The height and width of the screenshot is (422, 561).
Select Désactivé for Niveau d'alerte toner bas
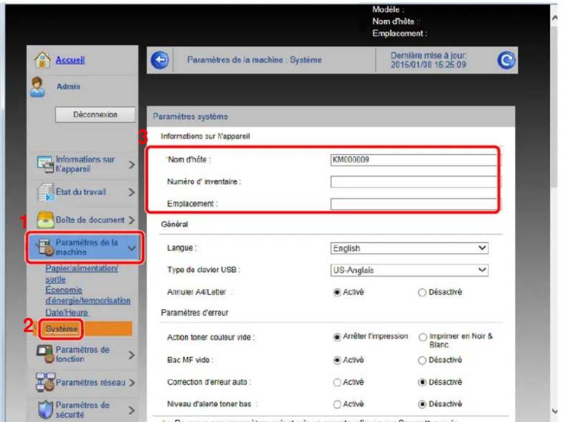[422, 404]
